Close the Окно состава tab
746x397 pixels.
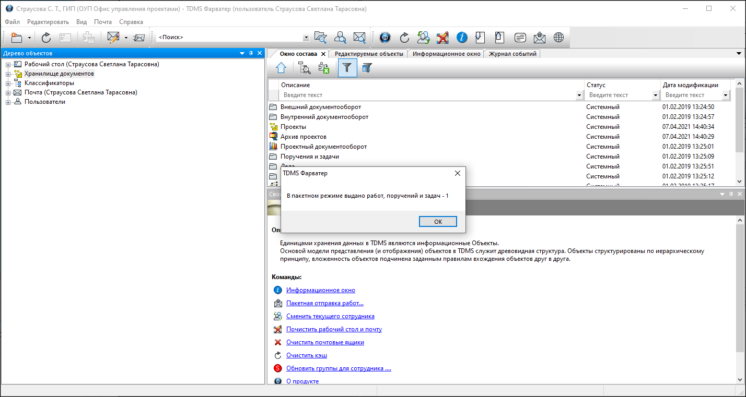click(323, 54)
